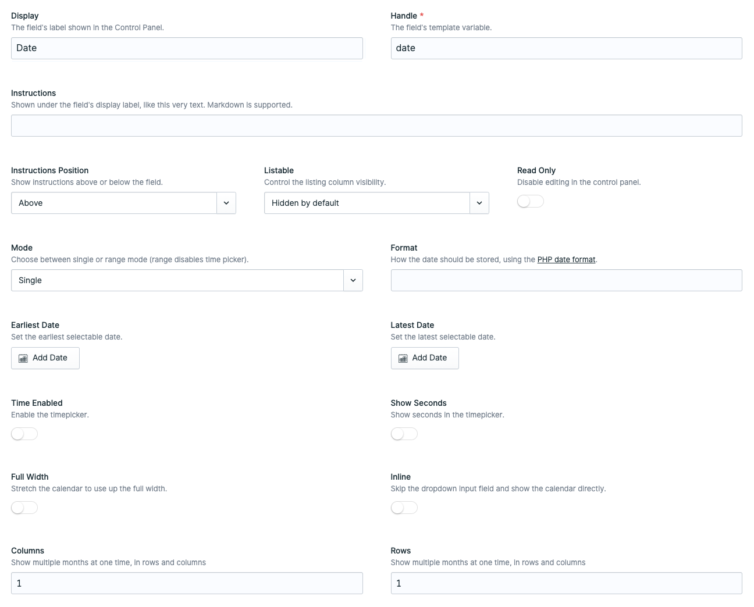Click the 'Inline' label text
The image size is (754, 607).
tap(401, 477)
